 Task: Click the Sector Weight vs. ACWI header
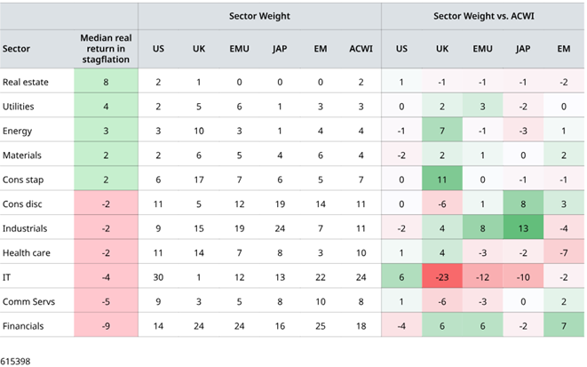coord(483,16)
